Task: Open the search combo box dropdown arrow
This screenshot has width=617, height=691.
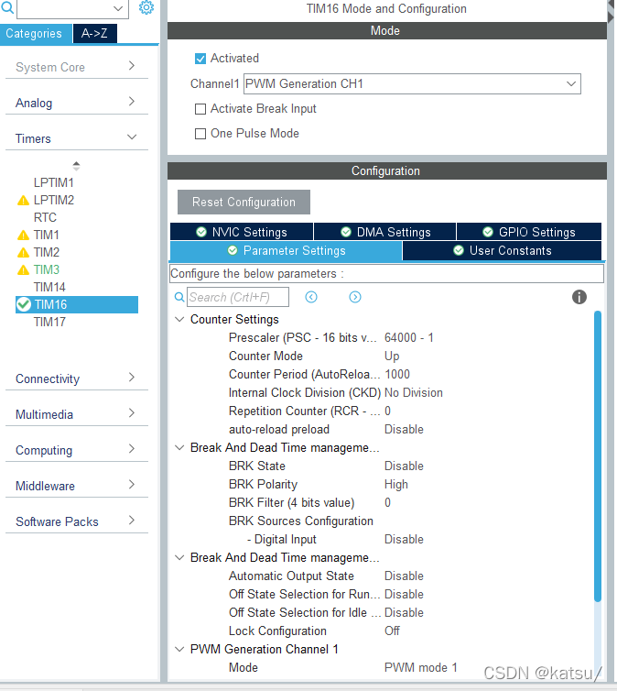Action: point(118,8)
